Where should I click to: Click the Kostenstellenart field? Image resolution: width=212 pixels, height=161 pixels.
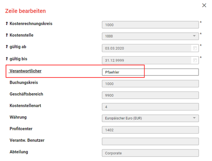(150, 107)
